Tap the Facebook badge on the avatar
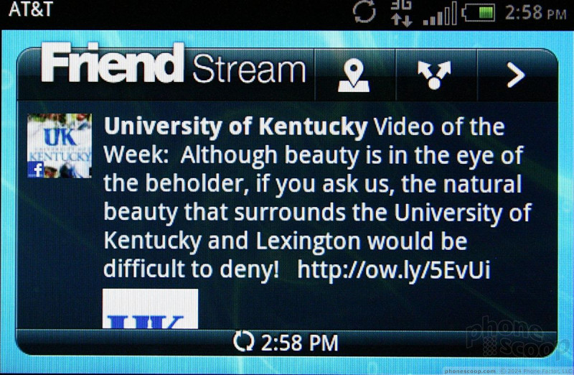574x375 pixels. [36, 170]
